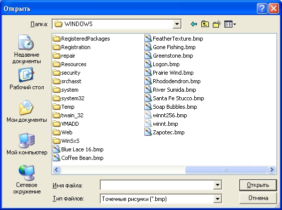Click in the Имя файла text field
Screen dimensions: 282x210
pos(157,185)
